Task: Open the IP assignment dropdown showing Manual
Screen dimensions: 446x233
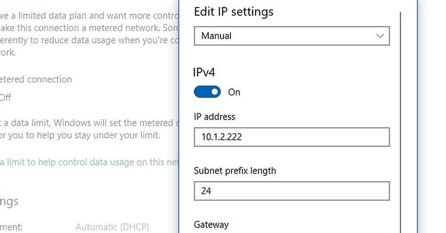Action: [292, 36]
